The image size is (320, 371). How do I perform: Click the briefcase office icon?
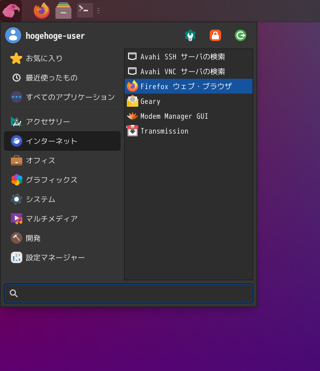pyautogui.click(x=17, y=160)
